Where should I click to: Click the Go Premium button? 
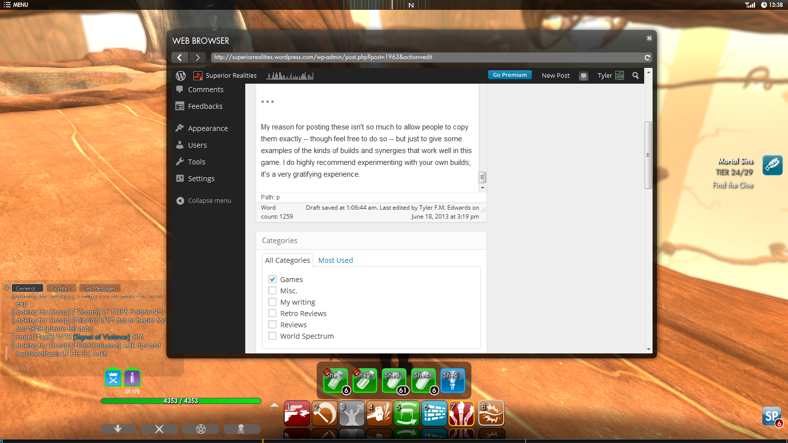tap(510, 75)
